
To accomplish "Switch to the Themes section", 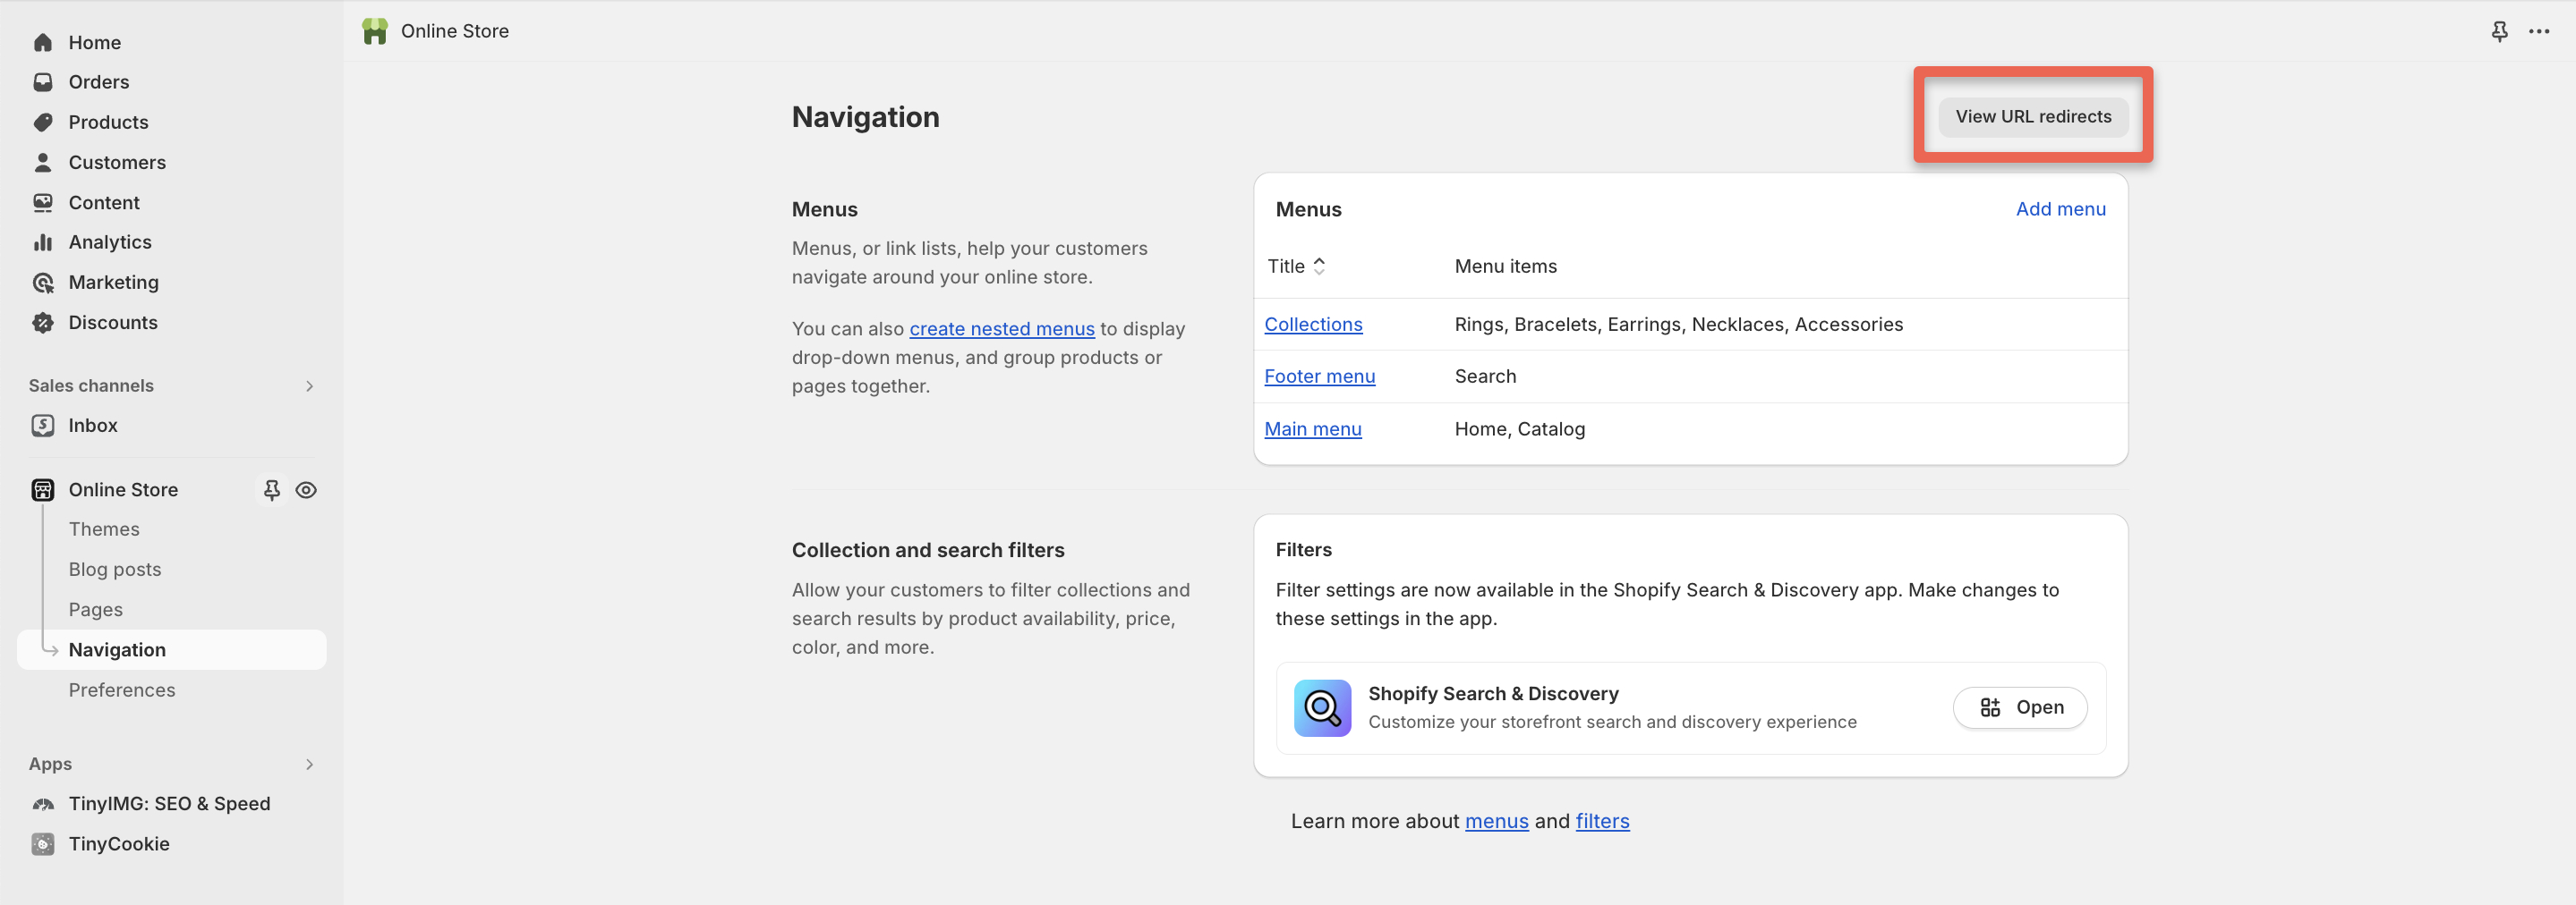I will click(104, 529).
